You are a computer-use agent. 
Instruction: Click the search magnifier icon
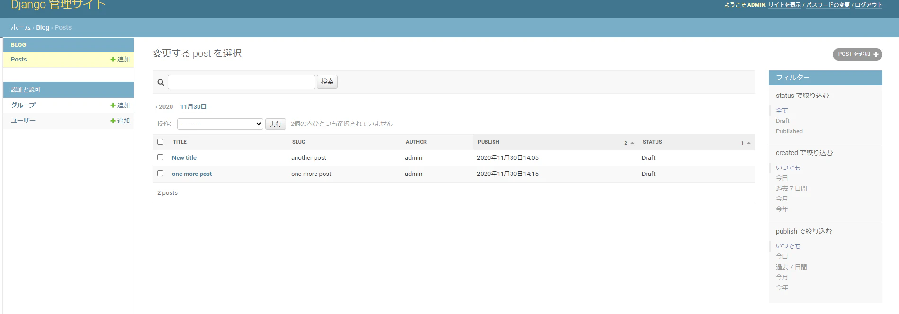161,82
